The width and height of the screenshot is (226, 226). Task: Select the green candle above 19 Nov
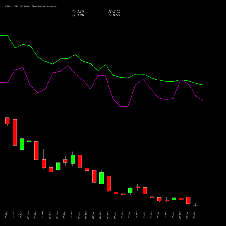click(22, 144)
